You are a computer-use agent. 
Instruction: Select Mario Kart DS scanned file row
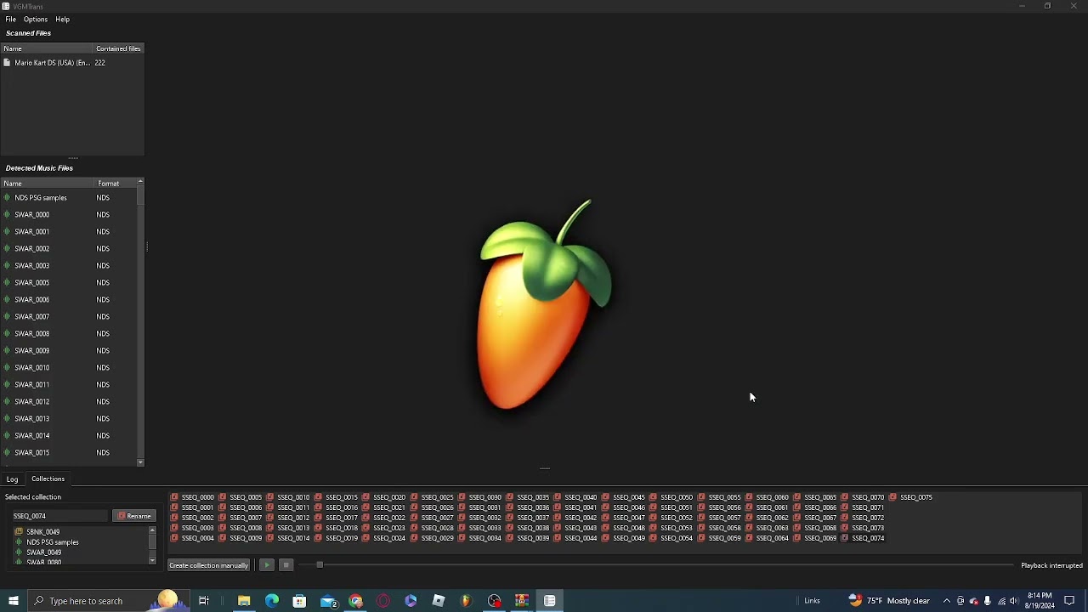(x=72, y=63)
